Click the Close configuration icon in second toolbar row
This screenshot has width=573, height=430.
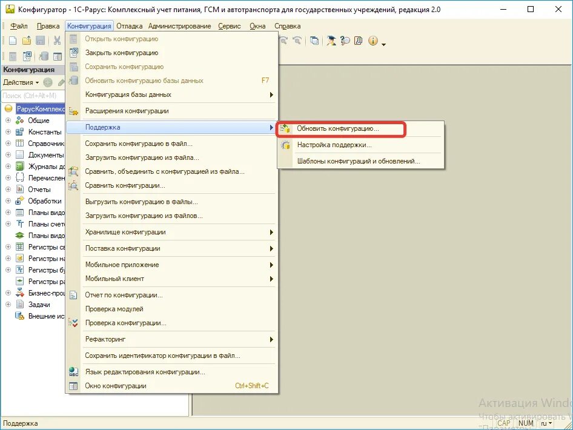(x=27, y=56)
